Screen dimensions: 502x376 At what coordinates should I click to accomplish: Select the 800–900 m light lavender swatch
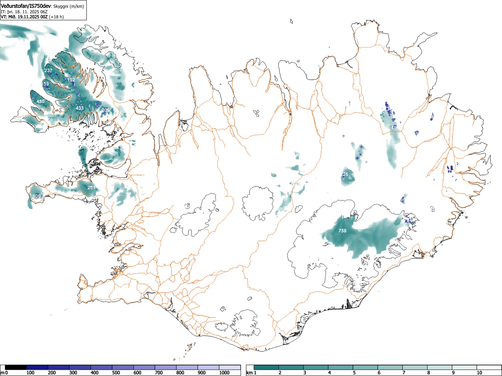click(187, 367)
